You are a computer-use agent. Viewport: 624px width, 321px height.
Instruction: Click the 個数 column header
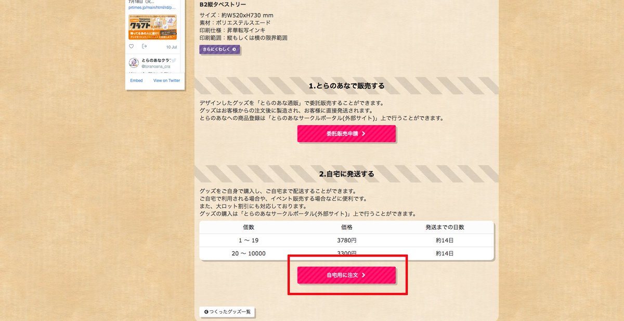(x=249, y=228)
